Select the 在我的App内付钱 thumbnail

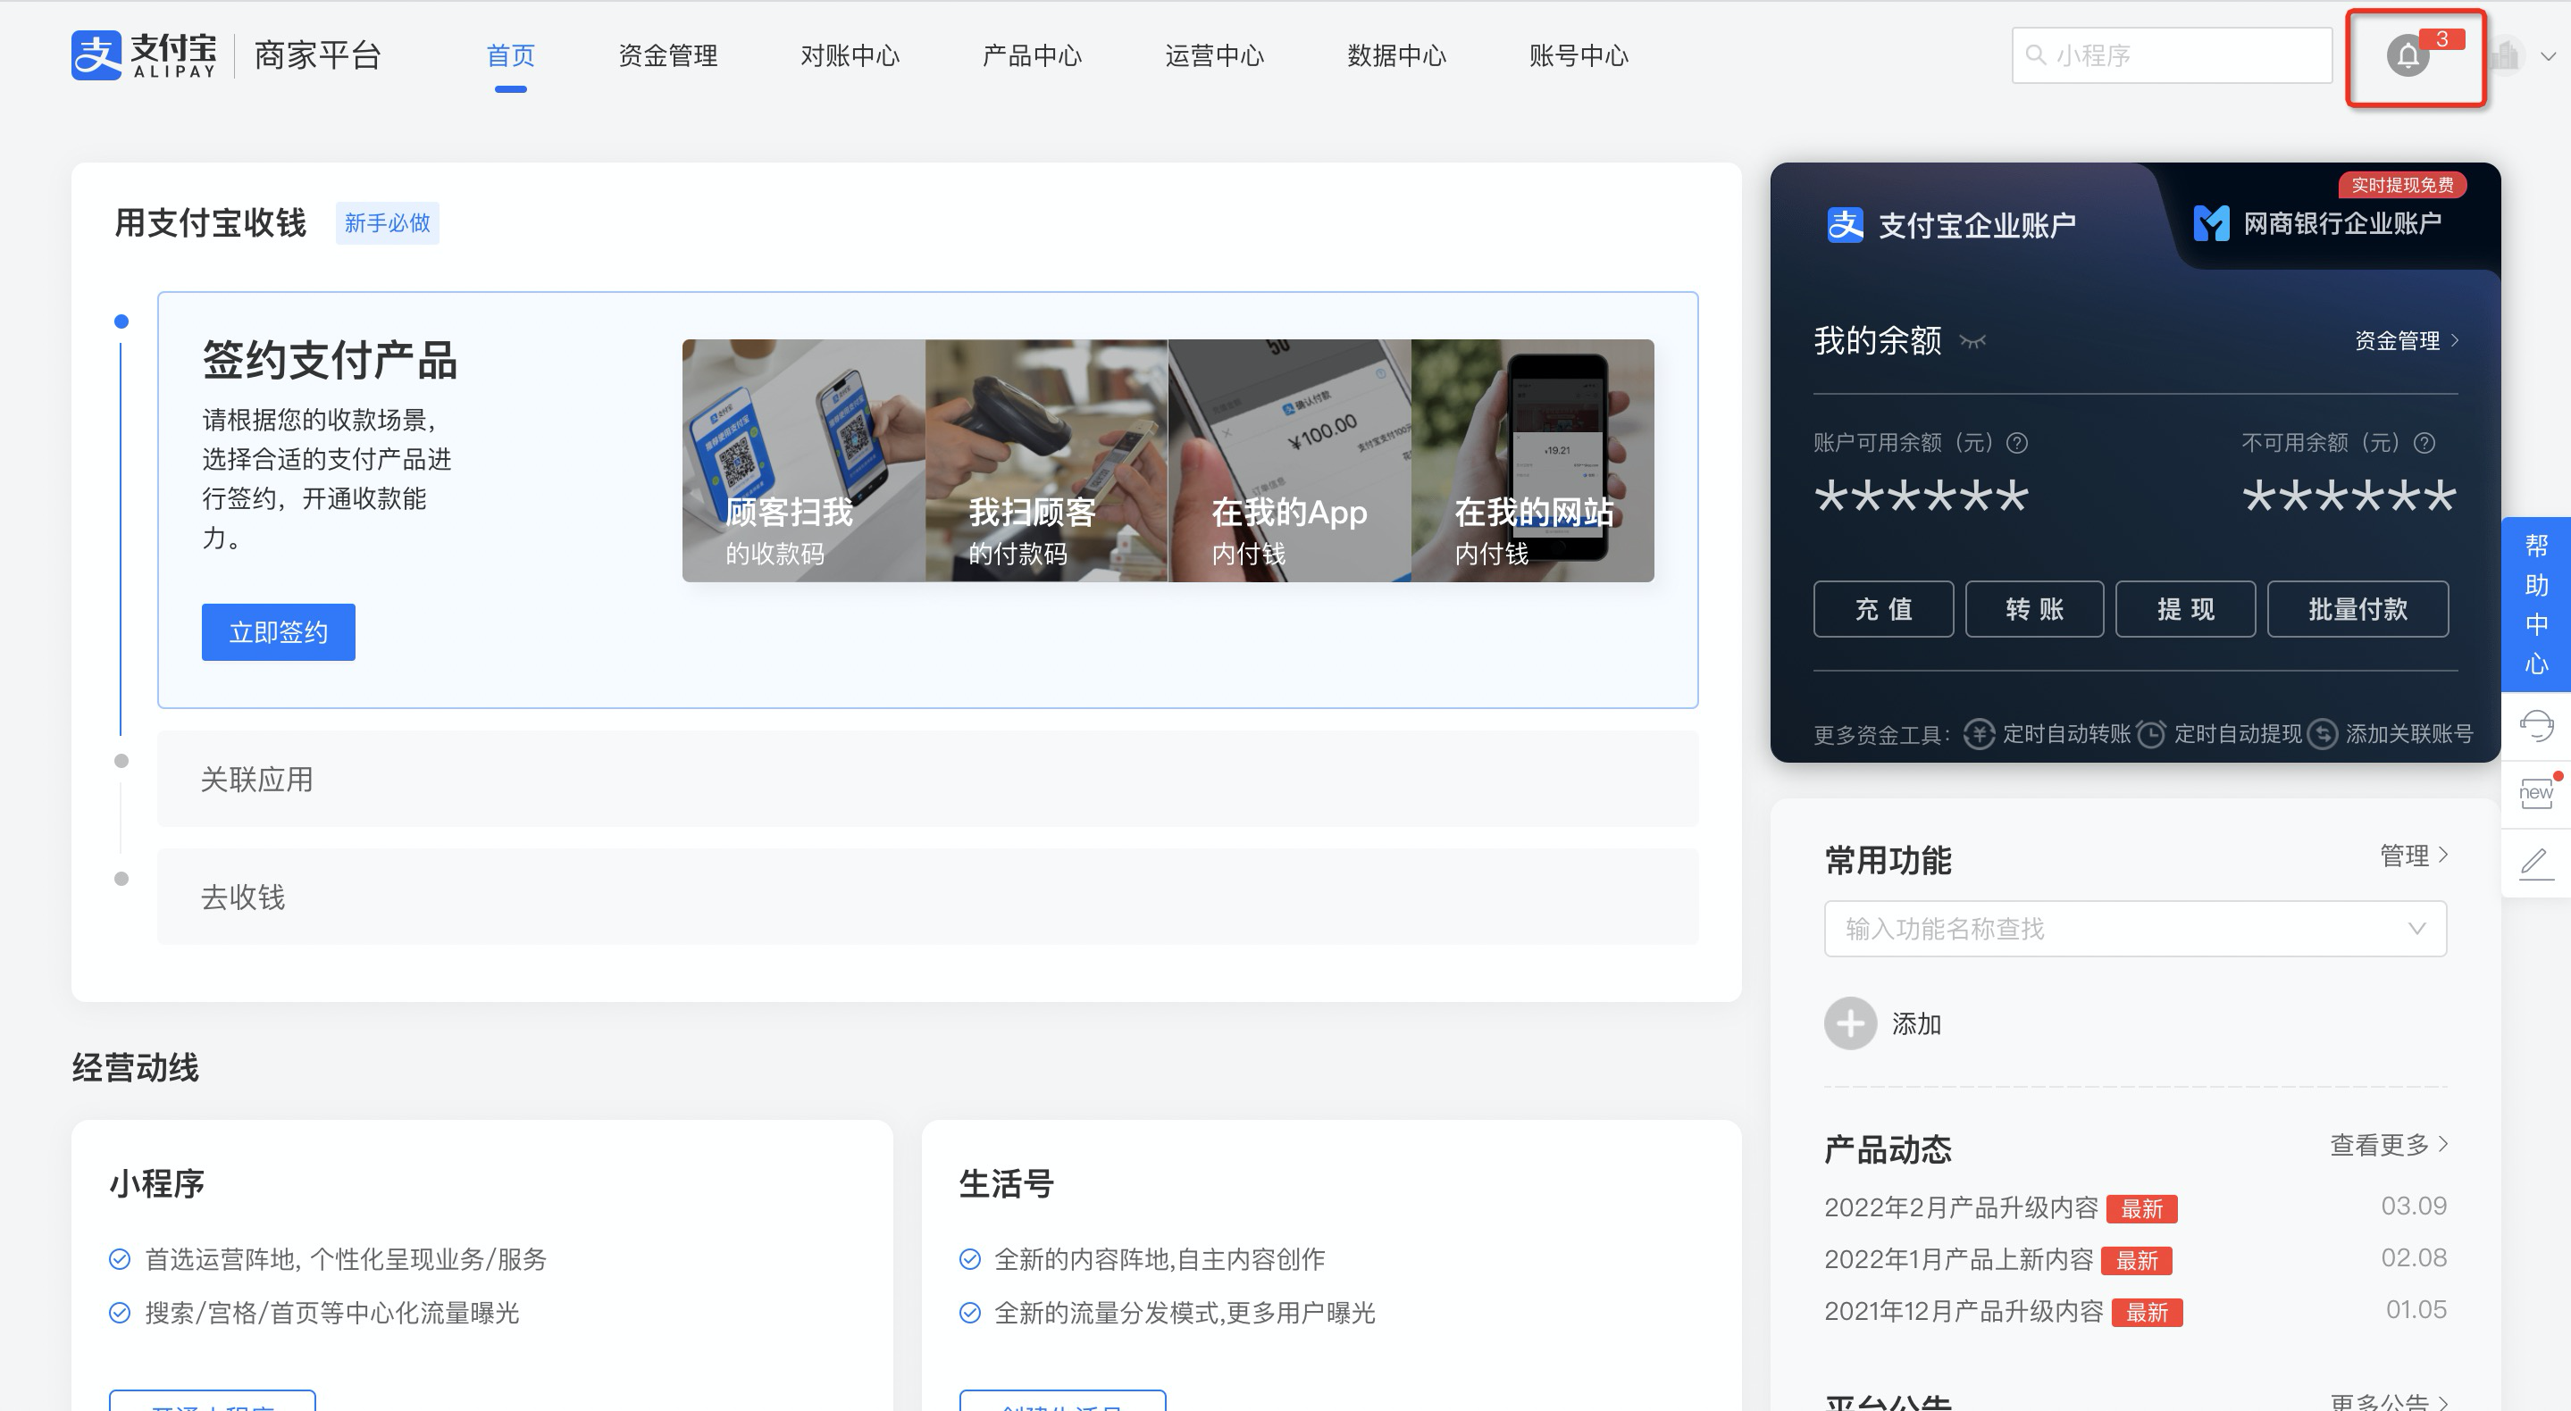[x=1289, y=461]
